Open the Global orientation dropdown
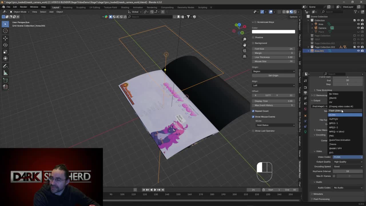Screen dimensions: 366x206 135,12
